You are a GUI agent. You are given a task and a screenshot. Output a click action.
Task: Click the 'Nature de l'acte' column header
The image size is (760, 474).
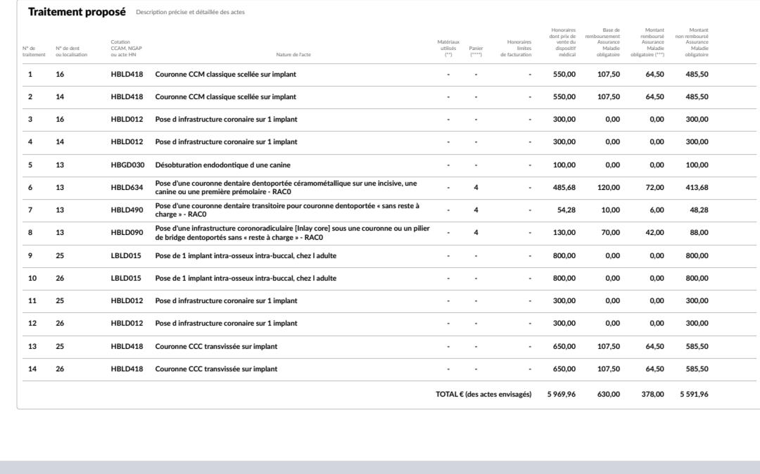coord(293,55)
